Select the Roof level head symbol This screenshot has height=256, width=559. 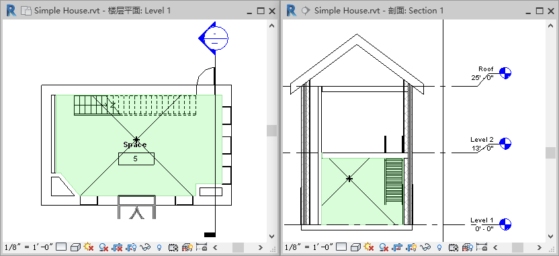click(x=505, y=73)
